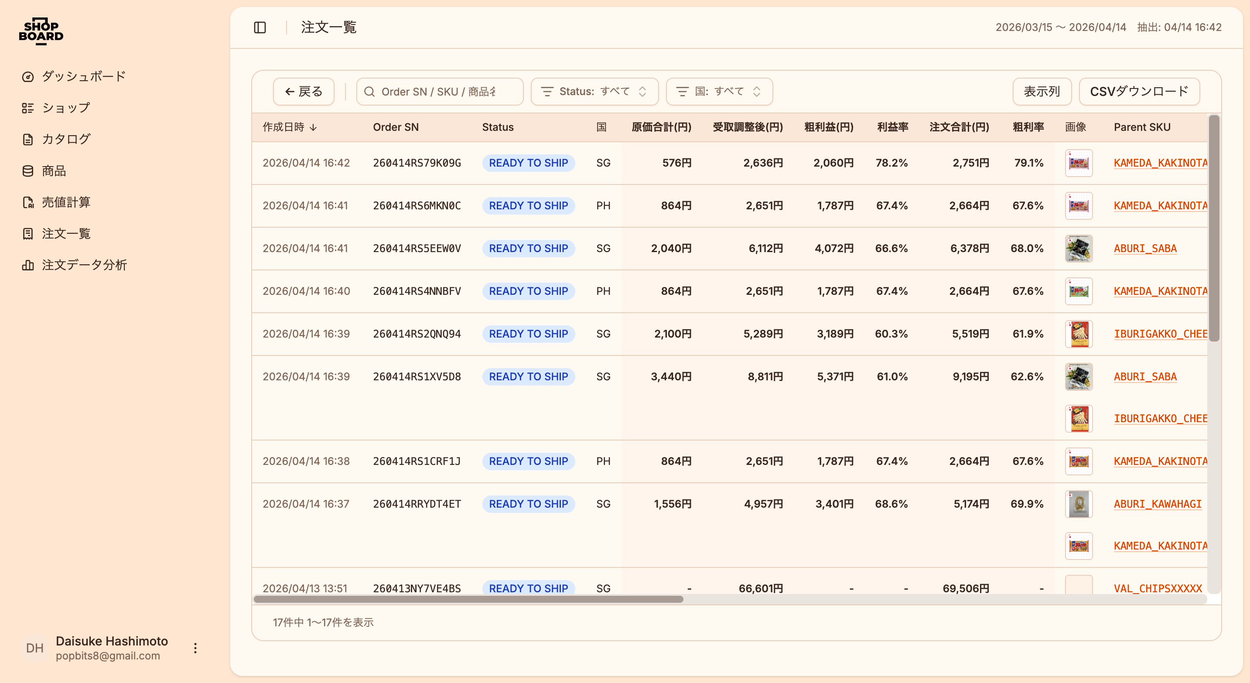Open the 売値計算 sidebar item
The height and width of the screenshot is (683, 1250).
point(65,202)
